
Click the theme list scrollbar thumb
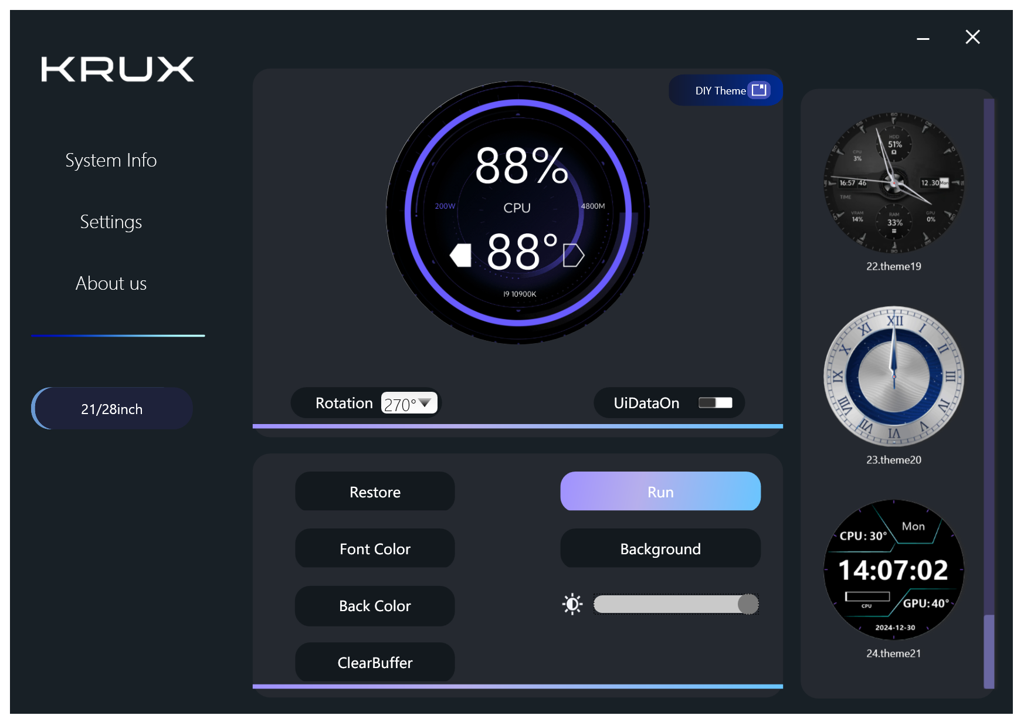[989, 651]
